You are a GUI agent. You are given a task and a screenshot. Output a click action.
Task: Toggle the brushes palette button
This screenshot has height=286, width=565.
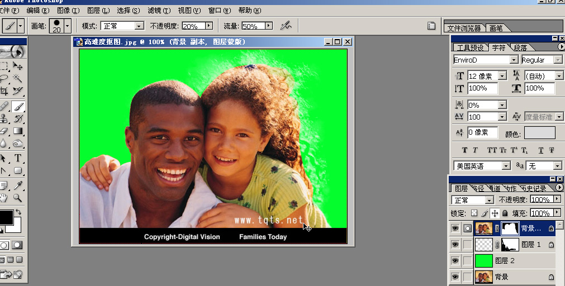pos(431,26)
